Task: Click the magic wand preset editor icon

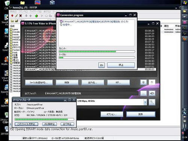Action: click(152, 102)
